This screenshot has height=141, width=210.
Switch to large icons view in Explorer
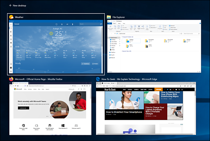click(200, 72)
